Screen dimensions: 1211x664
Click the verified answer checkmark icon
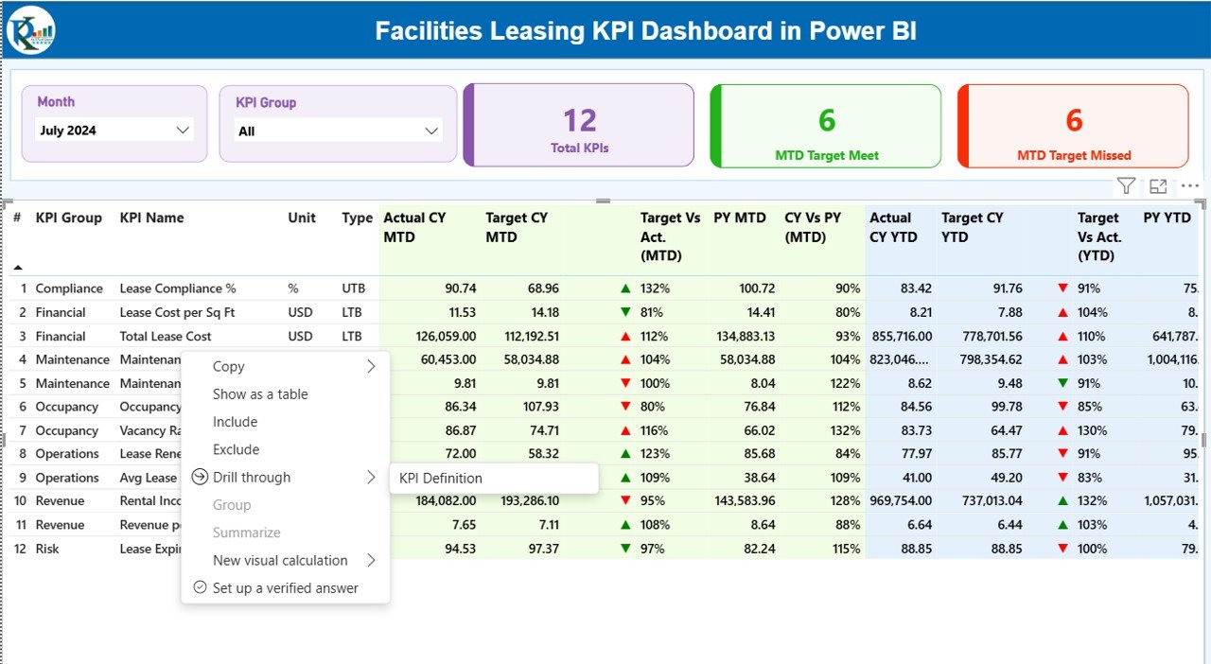click(x=199, y=587)
